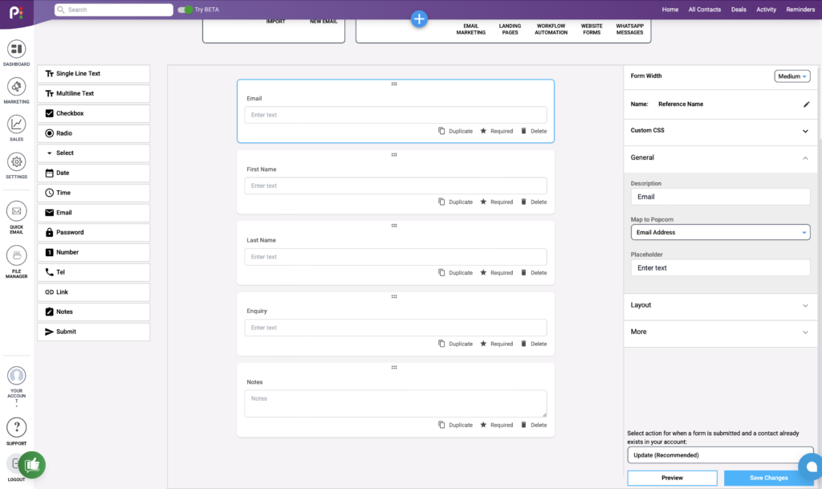
Task: Mark the First Name field as Required
Action: (496, 202)
